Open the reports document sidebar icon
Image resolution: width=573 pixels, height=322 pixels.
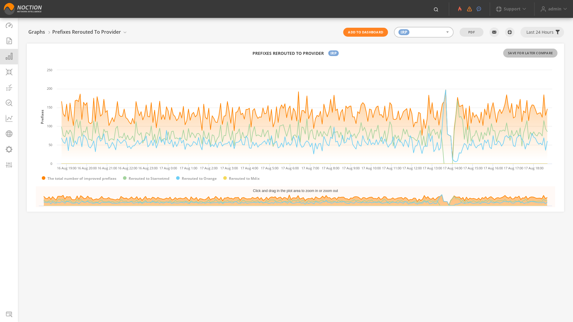click(x=9, y=41)
